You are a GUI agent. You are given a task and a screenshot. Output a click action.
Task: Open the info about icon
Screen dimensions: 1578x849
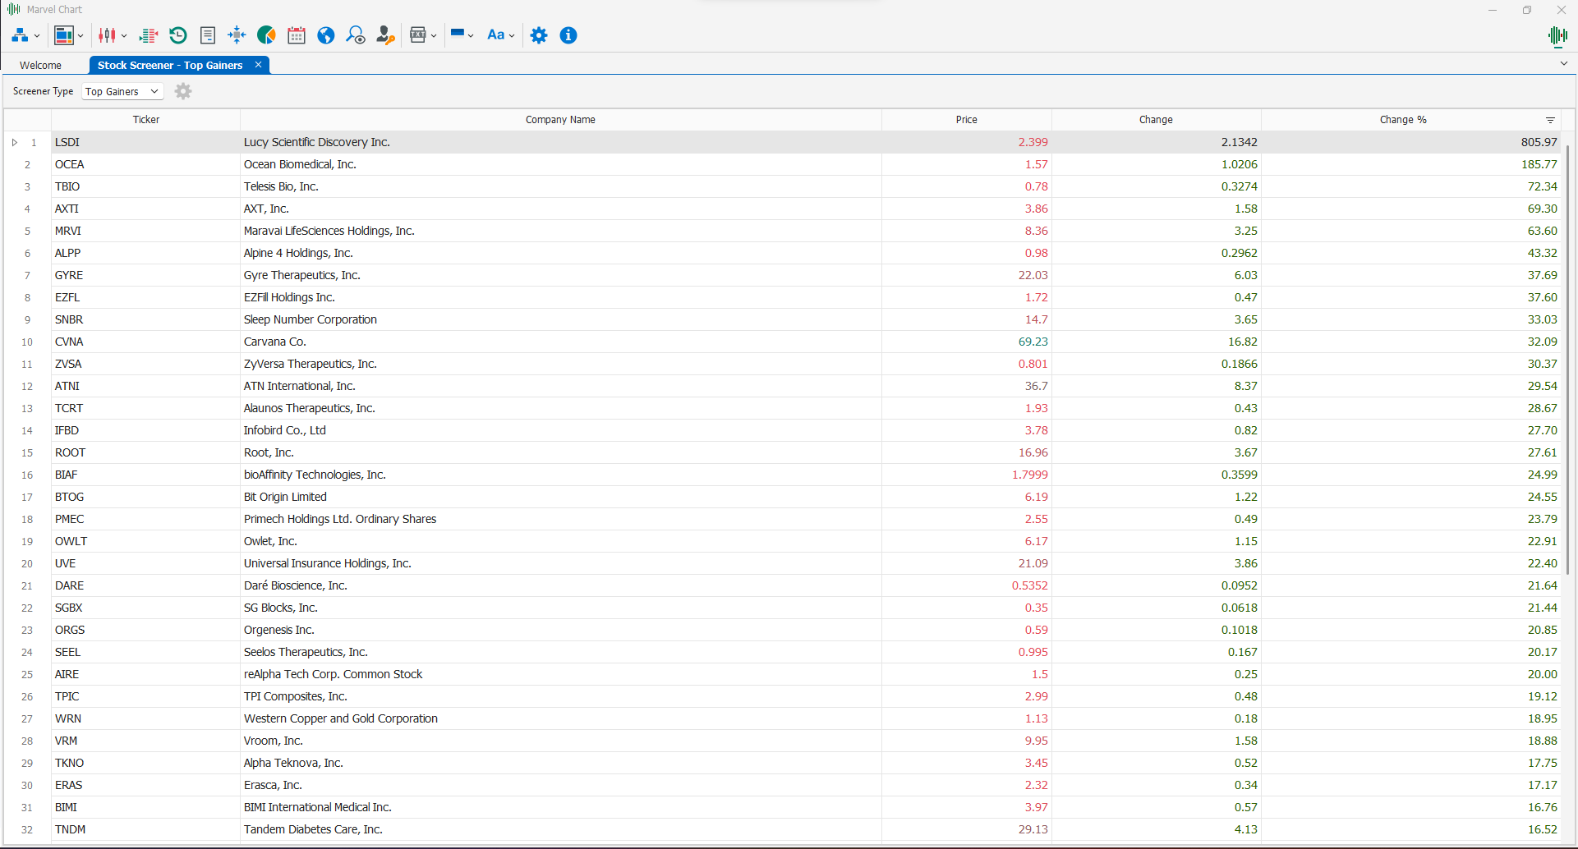tap(568, 35)
